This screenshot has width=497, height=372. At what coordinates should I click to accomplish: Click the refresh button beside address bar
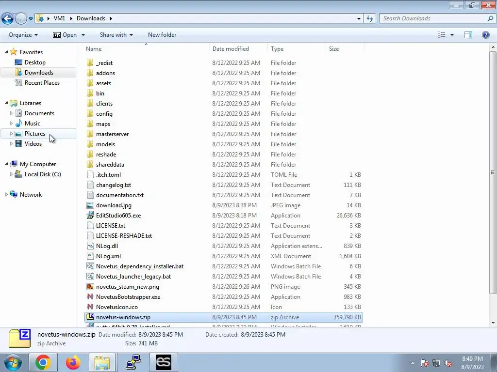tap(370, 19)
